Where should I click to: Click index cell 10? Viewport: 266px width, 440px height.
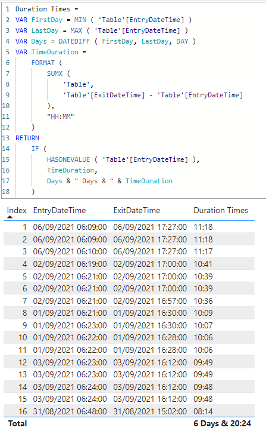(23, 337)
